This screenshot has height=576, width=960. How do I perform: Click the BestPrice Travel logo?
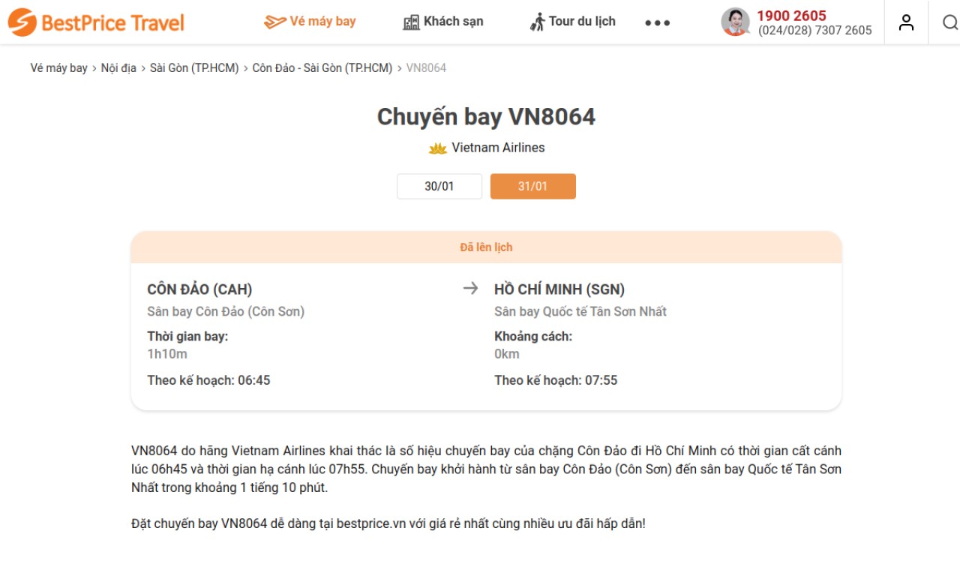(96, 22)
